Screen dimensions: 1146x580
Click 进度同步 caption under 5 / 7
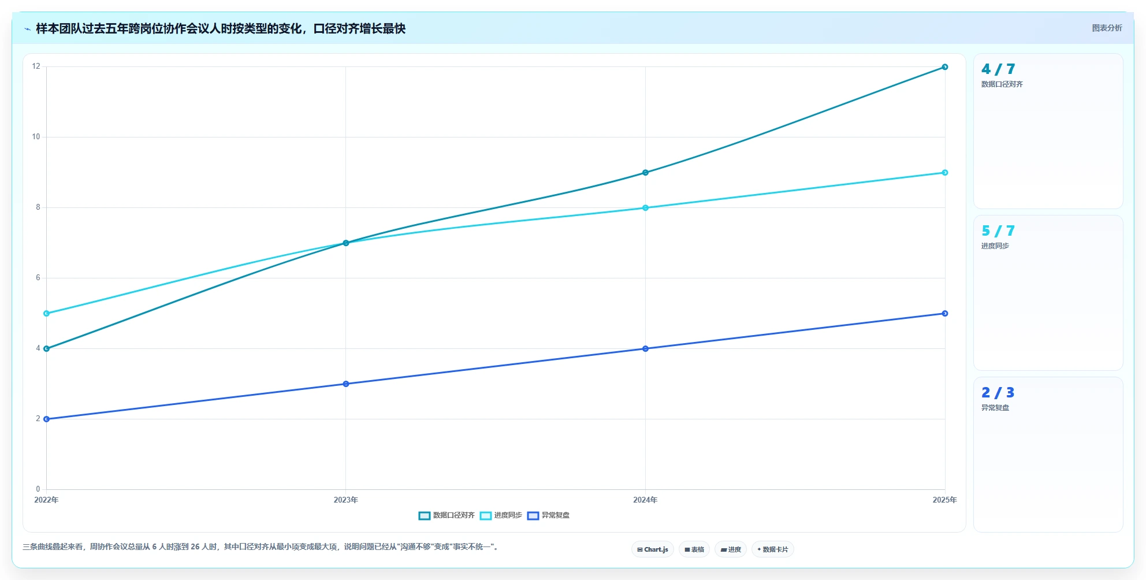point(995,246)
